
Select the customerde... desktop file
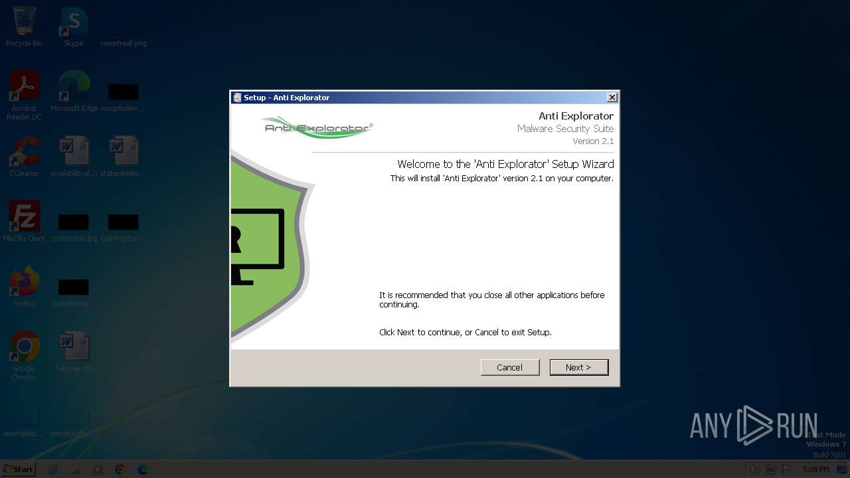74,292
